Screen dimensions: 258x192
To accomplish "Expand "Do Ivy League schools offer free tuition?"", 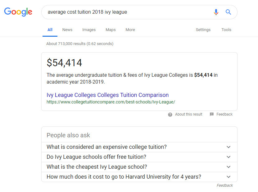I will coord(229,157).
